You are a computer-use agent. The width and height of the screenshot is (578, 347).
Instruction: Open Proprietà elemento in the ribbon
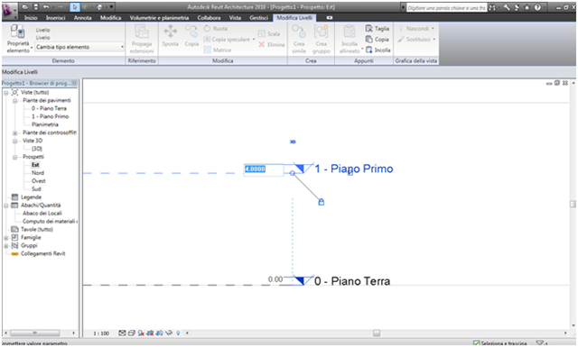pyautogui.click(x=18, y=39)
